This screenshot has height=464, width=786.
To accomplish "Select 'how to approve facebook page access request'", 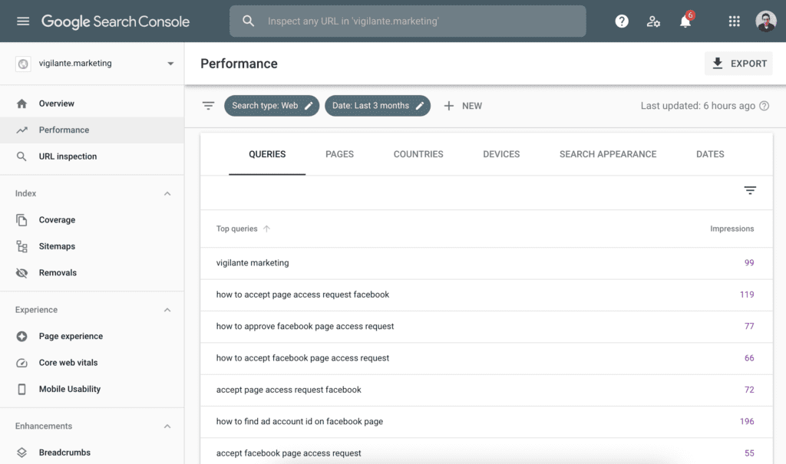I will click(486, 326).
